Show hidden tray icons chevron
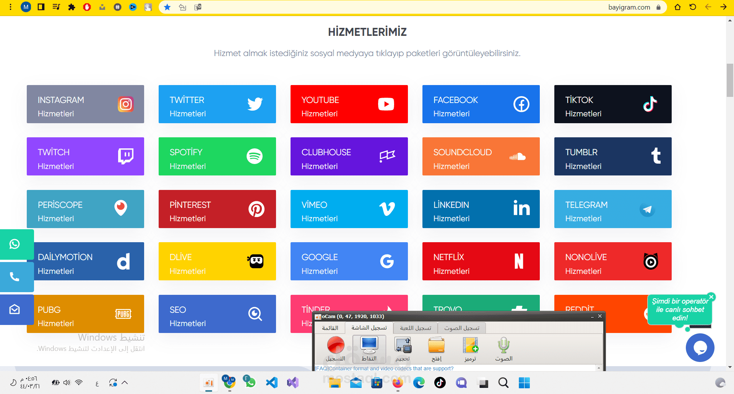 [x=125, y=383]
